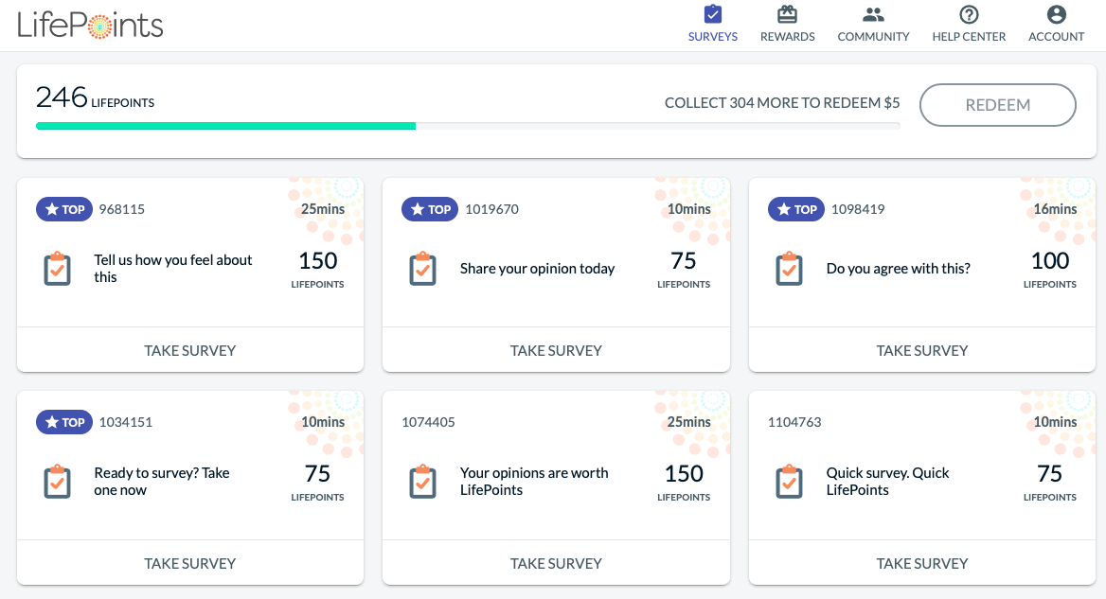Click 'Ready to survey? Take one now'
Screen dimensions: 1106x599
tap(162, 482)
